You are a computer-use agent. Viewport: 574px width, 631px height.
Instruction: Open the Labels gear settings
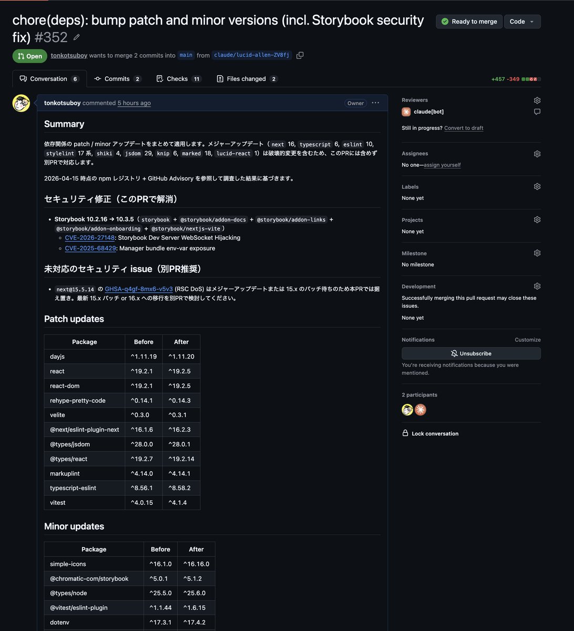click(537, 187)
